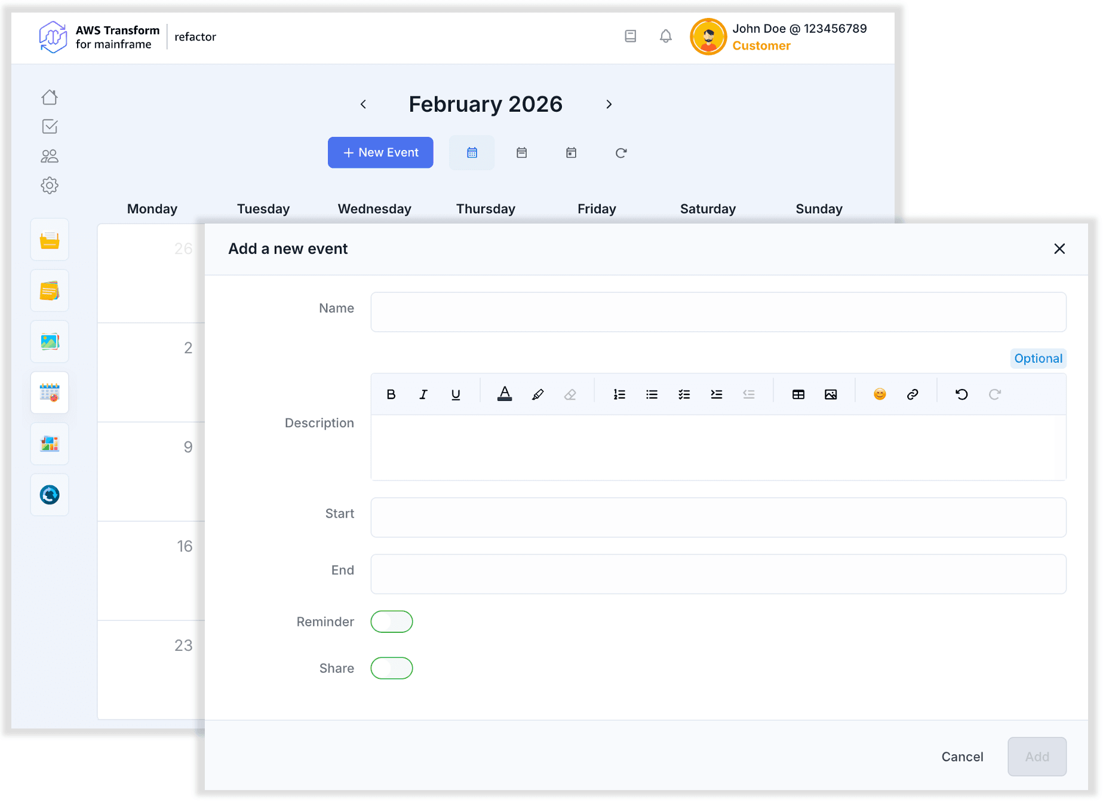The height and width of the screenshot is (802, 1106).
Task: Select the highlighter pen icon
Action: coord(537,394)
